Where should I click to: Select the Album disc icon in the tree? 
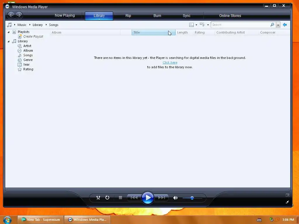[20, 50]
